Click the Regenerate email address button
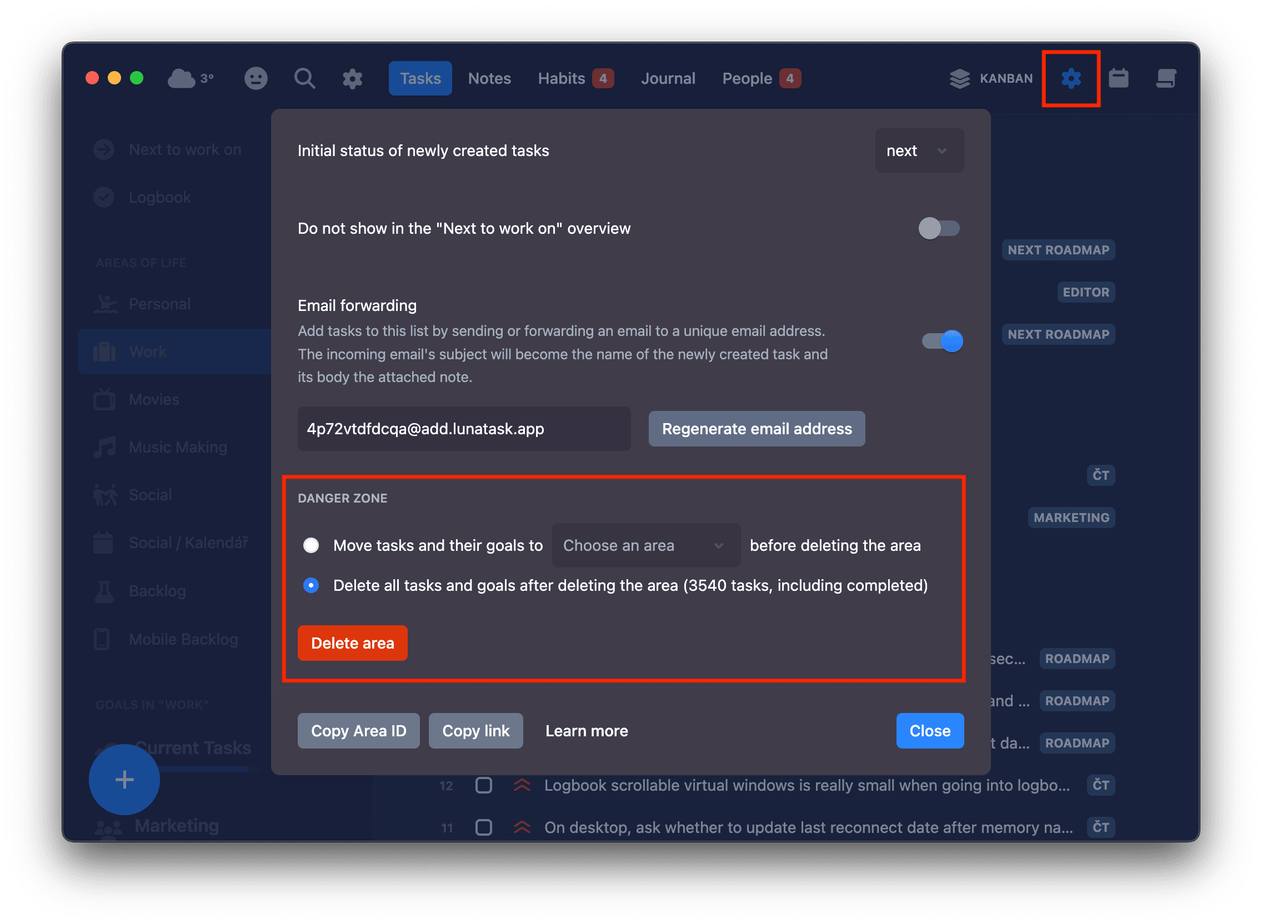Image resolution: width=1262 pixels, height=924 pixels. (x=757, y=429)
